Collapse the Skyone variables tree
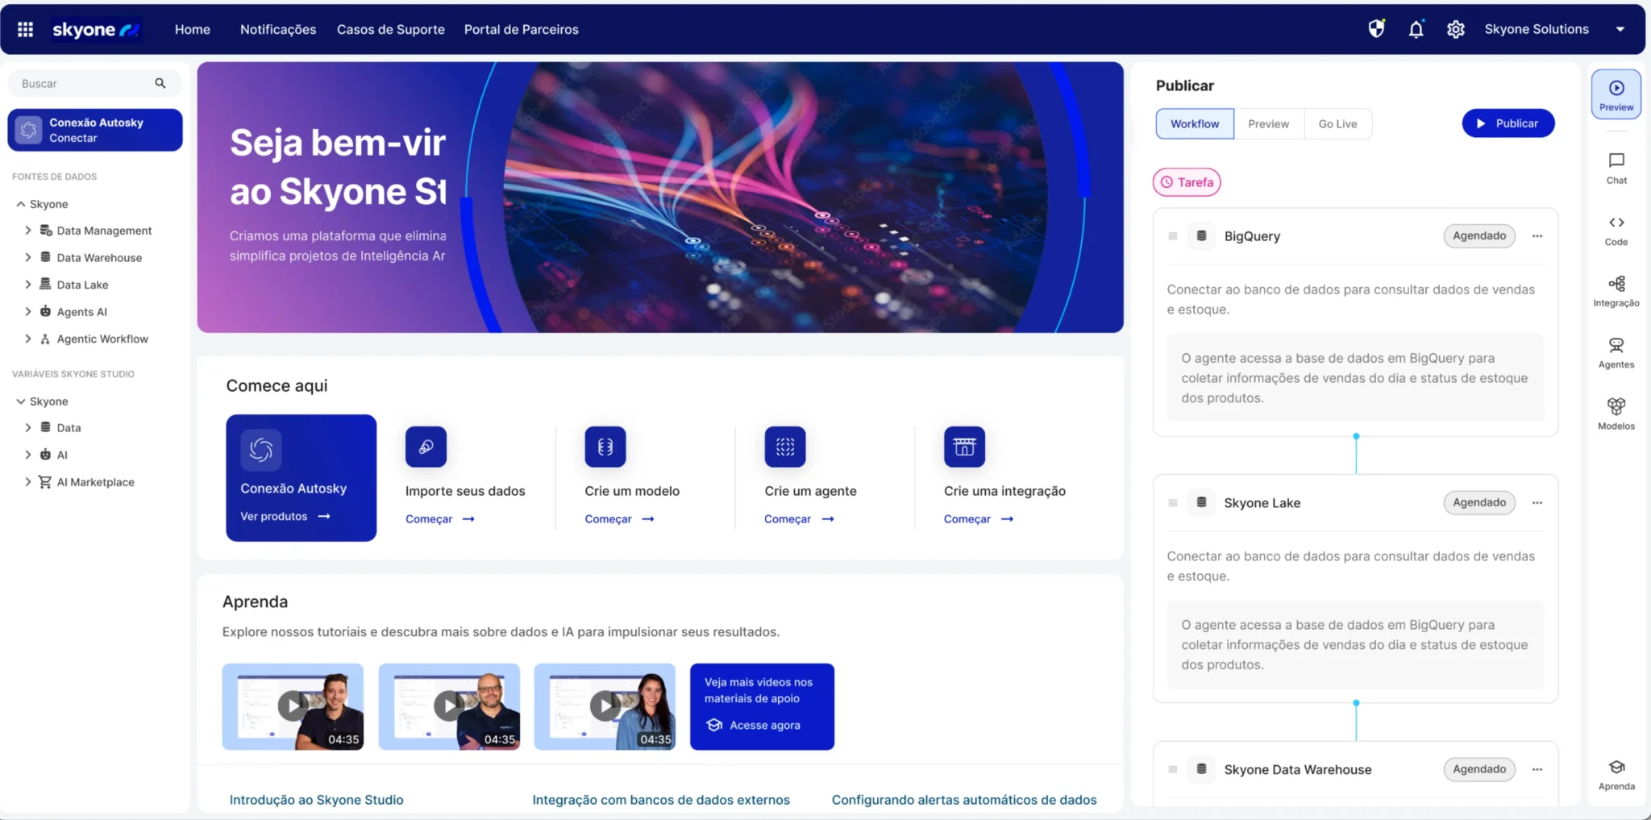The height and width of the screenshot is (820, 1651). click(21, 401)
